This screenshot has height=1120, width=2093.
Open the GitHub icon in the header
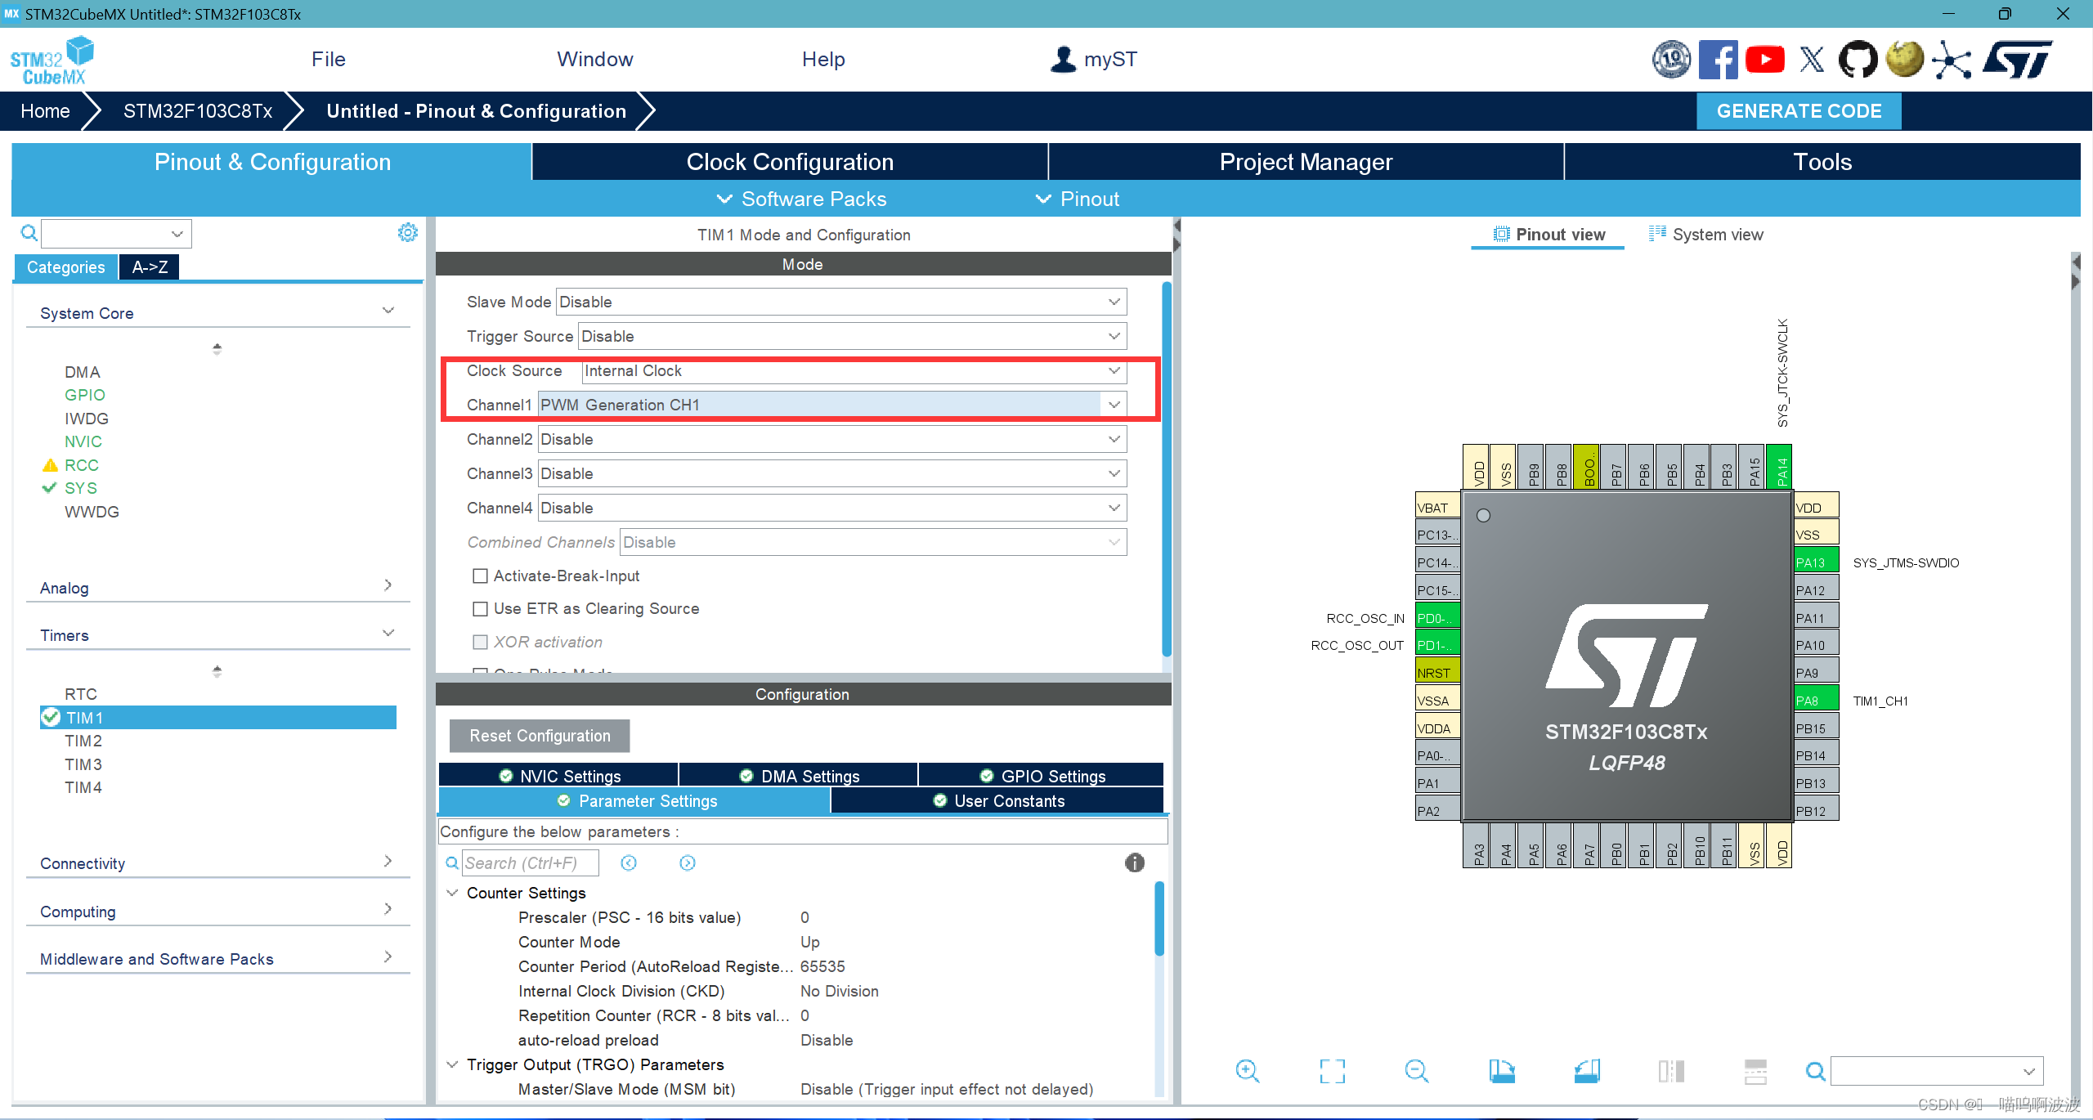tap(1858, 60)
